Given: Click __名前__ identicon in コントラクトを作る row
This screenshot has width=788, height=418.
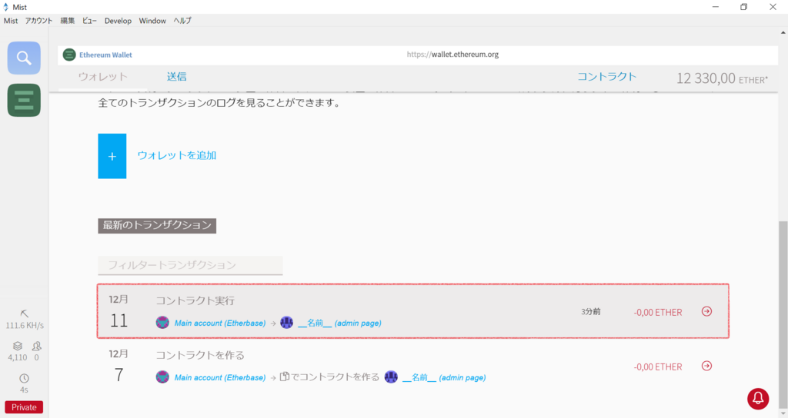Looking at the screenshot, I should coord(391,377).
